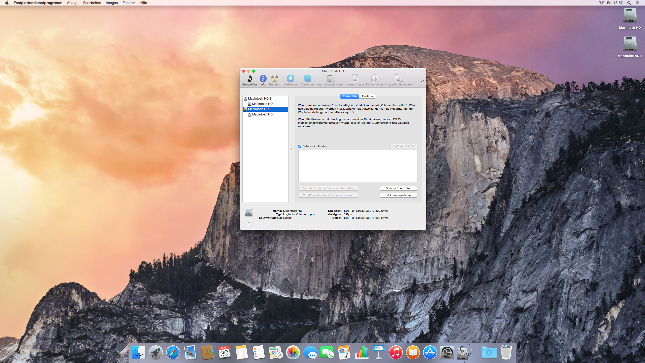Open iBooks from the Dock
The height and width of the screenshot is (363, 645).
coord(413,352)
